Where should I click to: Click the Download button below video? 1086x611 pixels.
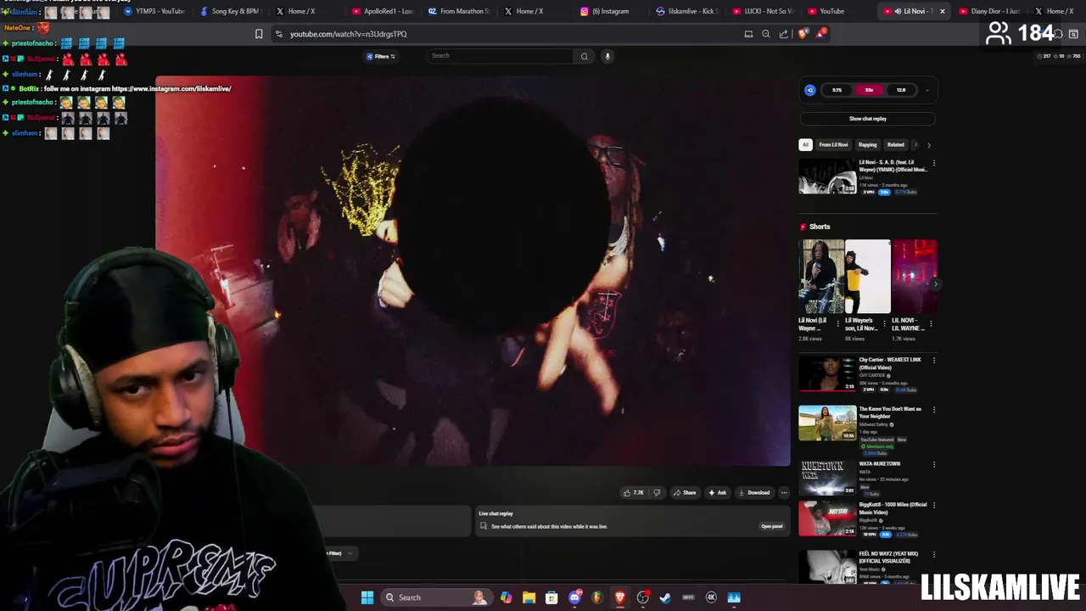click(754, 492)
